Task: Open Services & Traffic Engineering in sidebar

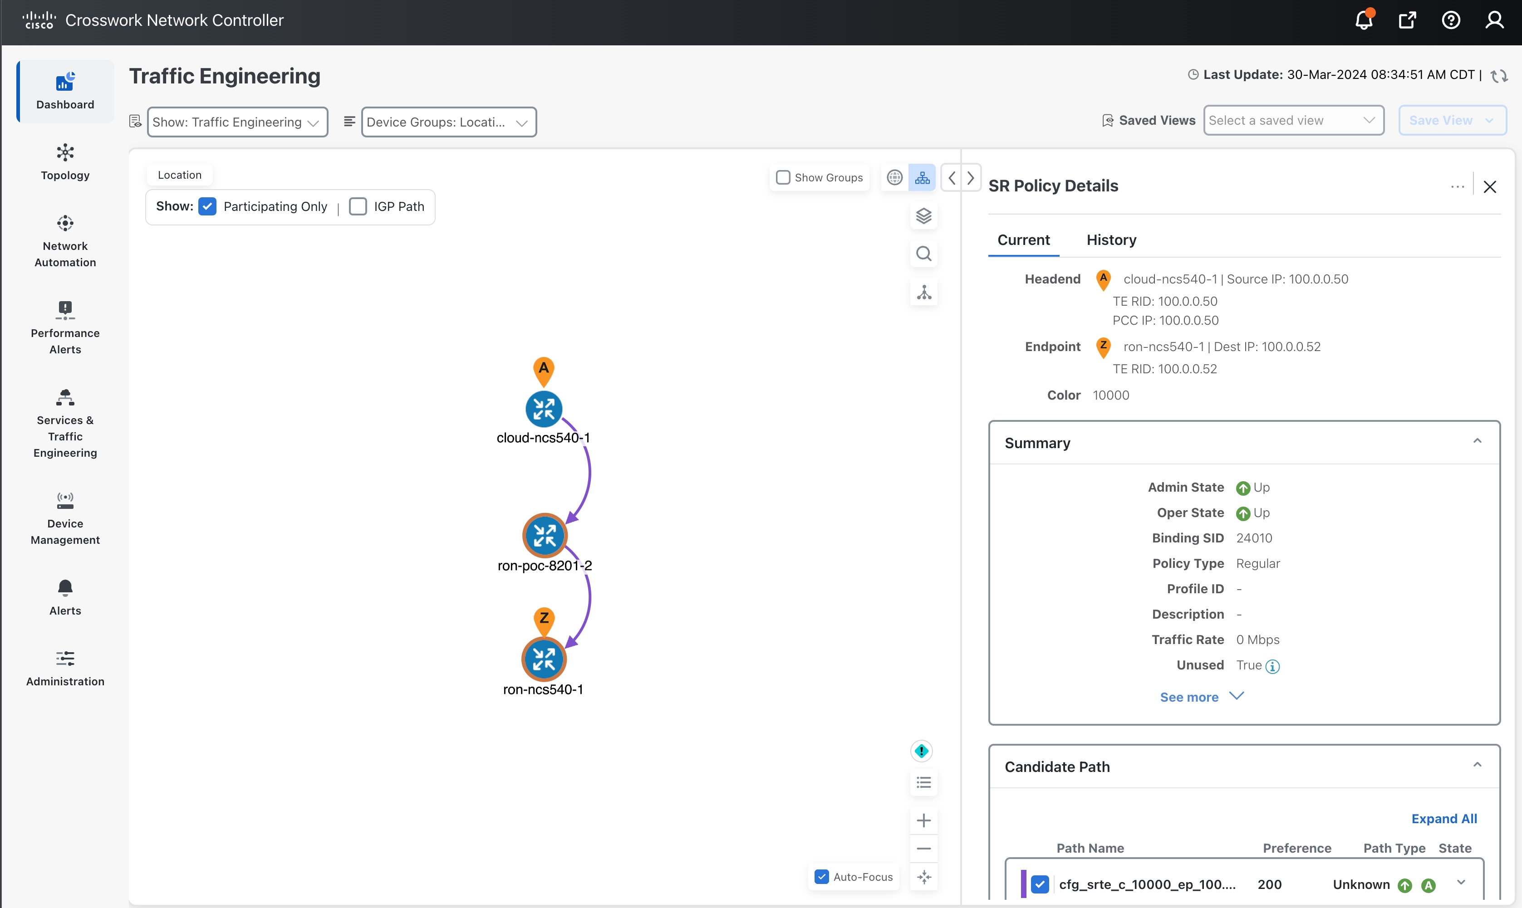Action: [65, 424]
